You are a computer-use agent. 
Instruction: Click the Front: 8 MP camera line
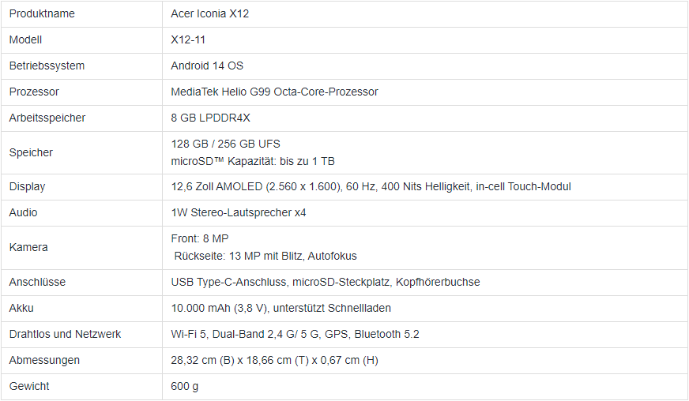click(199, 238)
